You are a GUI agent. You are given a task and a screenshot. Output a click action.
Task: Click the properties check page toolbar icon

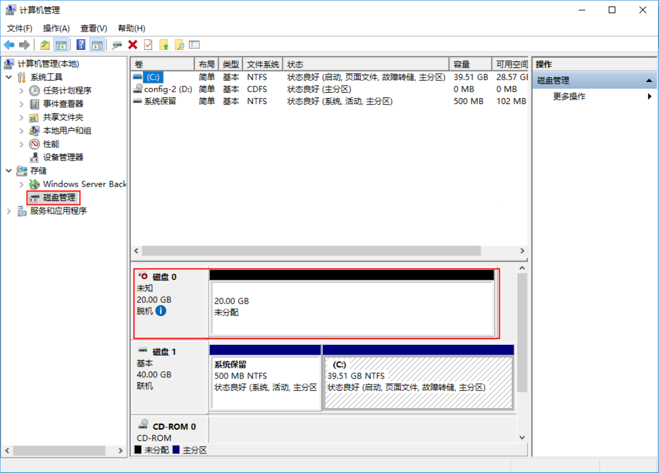148,45
